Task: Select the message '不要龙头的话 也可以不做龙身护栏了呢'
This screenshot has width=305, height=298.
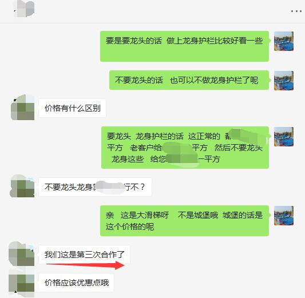Action: pos(189,80)
